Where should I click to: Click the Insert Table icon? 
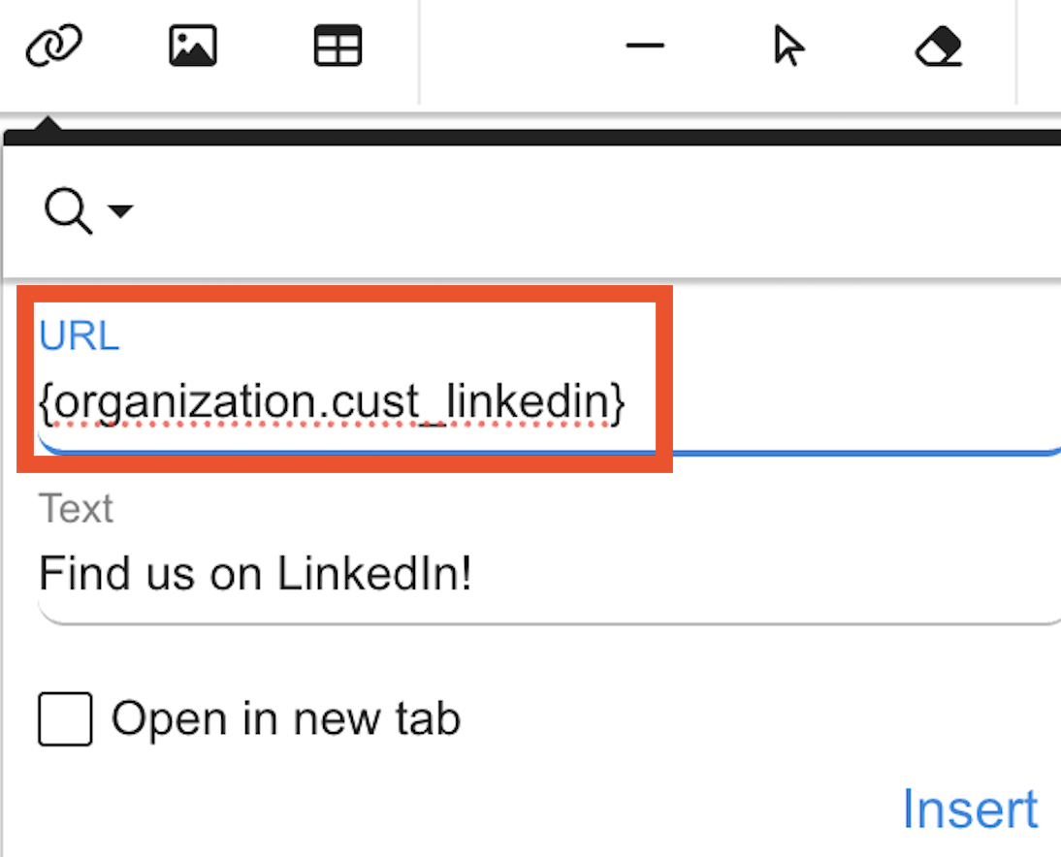point(338,46)
